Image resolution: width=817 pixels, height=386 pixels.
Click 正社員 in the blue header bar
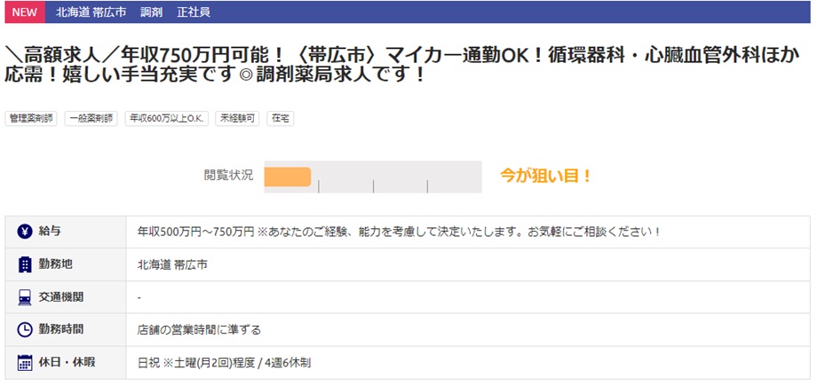tap(194, 12)
